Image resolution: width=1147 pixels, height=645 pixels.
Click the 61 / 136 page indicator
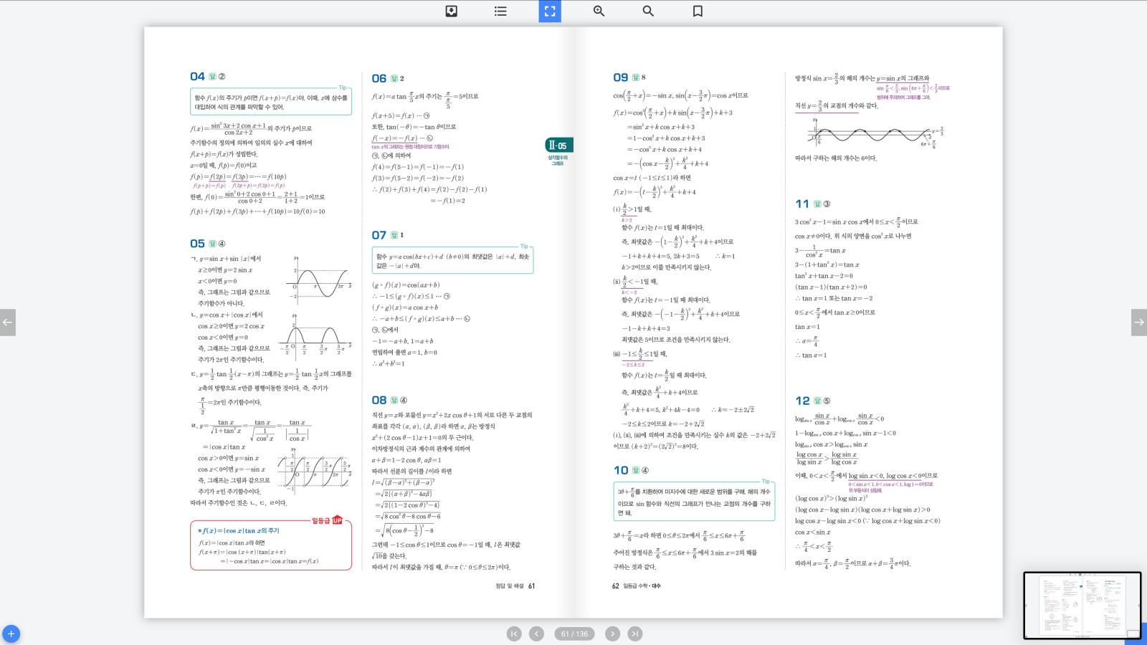[x=574, y=634]
